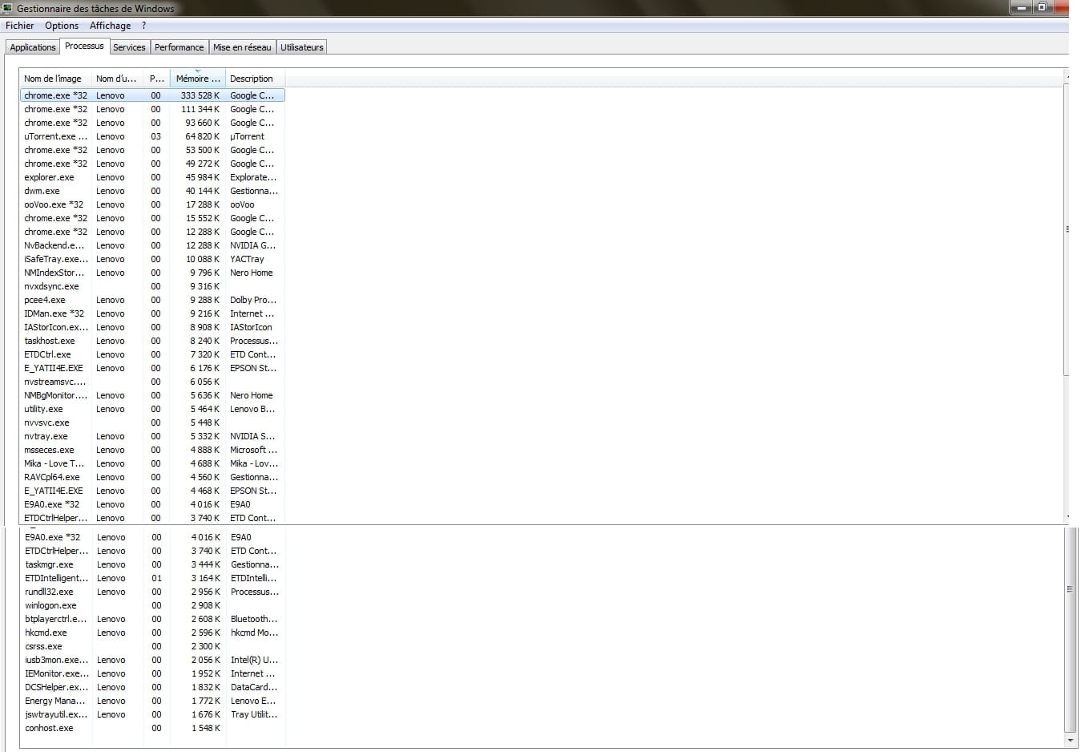The image size is (1089, 752).
Task: Switch to the Applications tab
Action: pos(33,47)
